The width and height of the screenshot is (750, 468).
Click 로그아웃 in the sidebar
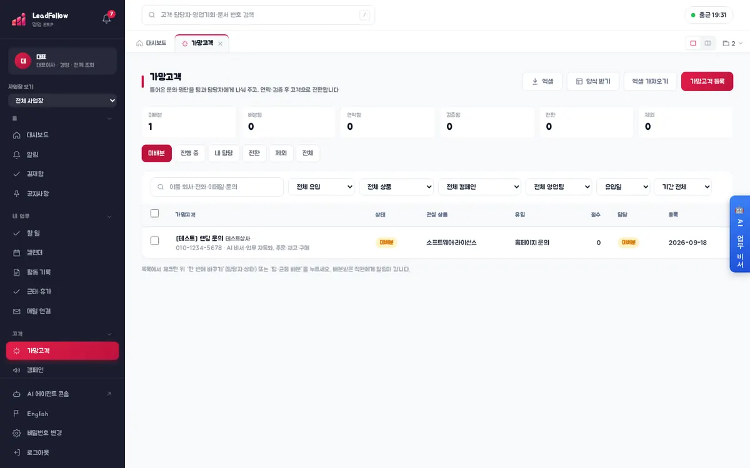pos(62,452)
